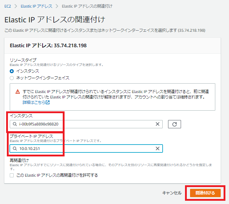Open the インスタンス selection box i-00b9f5a8898e98820
Screen dimensions: 229x204
(83, 124)
